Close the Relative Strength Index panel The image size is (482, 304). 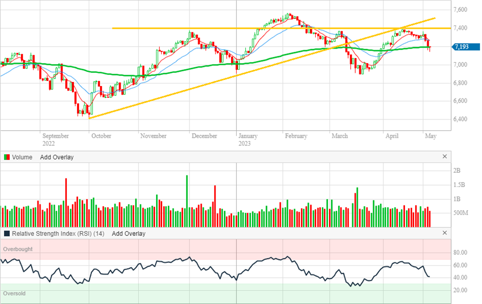(445, 233)
